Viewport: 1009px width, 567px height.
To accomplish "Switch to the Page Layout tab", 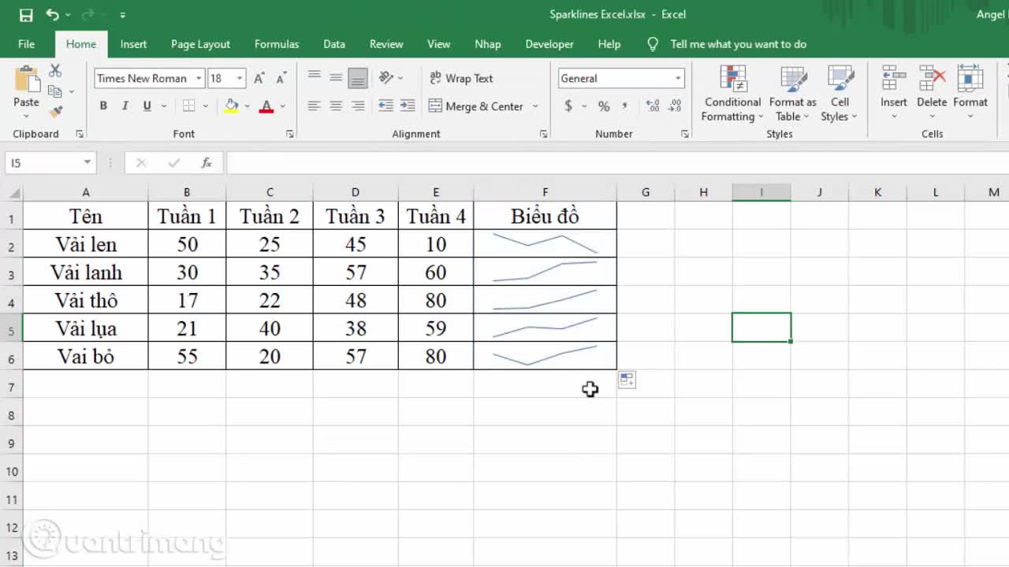I will 200,44.
